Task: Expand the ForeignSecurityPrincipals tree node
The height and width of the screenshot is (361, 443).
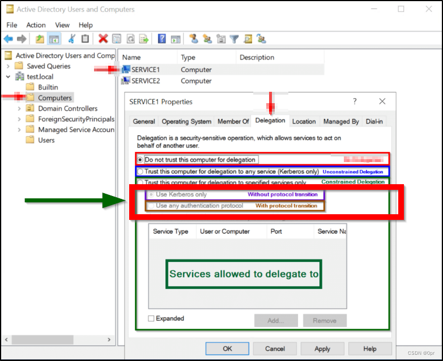Action: point(19,119)
